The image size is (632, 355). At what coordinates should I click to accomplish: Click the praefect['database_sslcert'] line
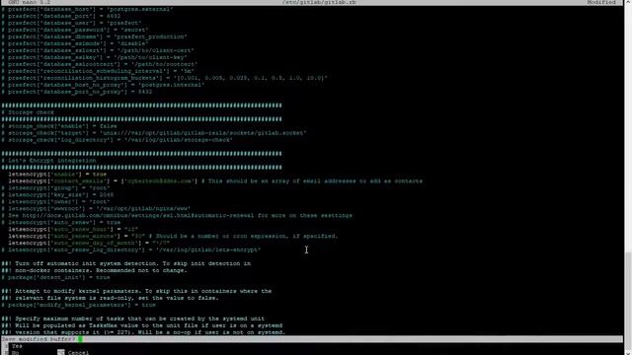[x=98, y=50]
